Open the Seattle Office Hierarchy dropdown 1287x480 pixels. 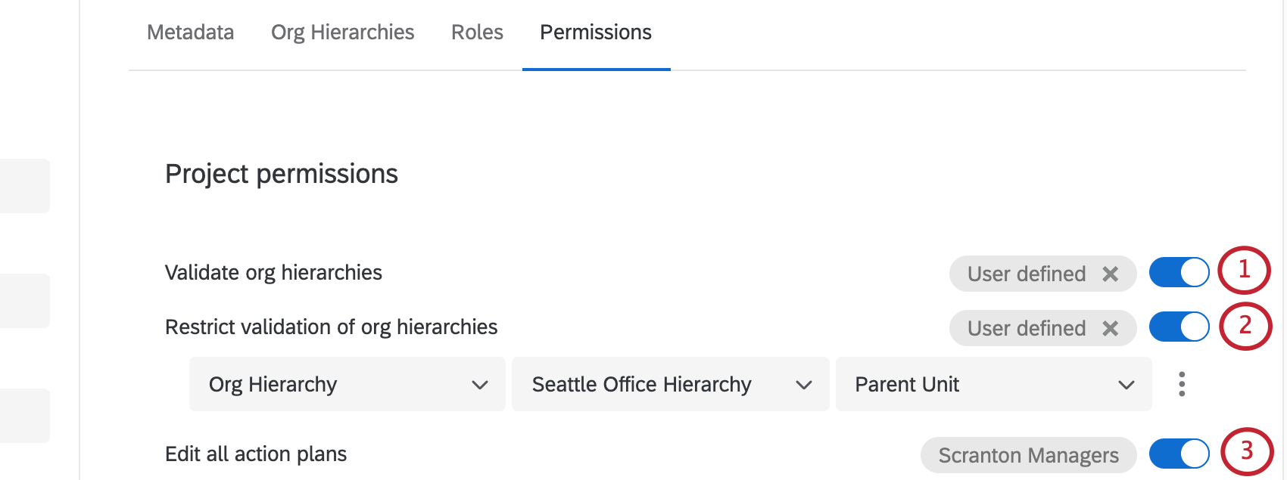670,384
